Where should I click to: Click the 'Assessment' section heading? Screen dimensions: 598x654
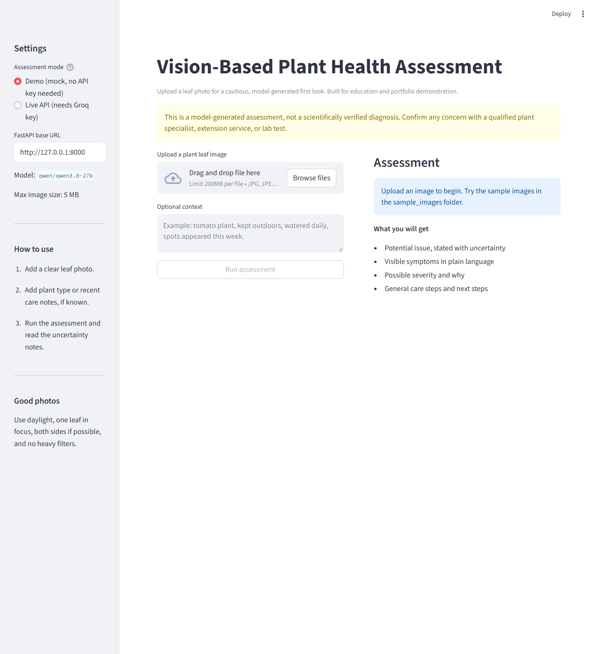406,163
